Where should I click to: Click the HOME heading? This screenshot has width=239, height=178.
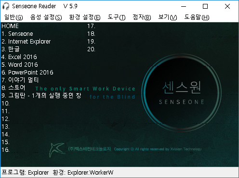click(x=10, y=26)
